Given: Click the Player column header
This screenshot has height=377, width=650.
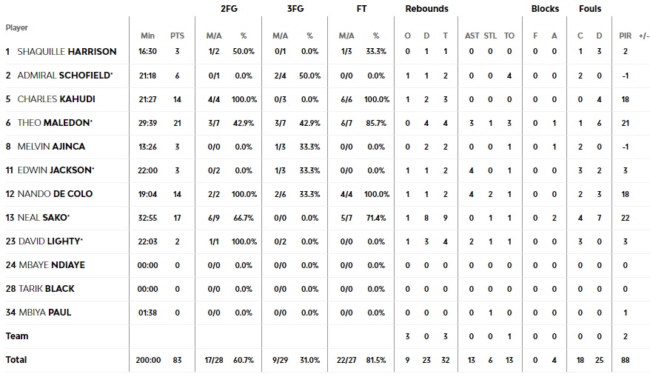Looking at the screenshot, I should pos(17,27).
